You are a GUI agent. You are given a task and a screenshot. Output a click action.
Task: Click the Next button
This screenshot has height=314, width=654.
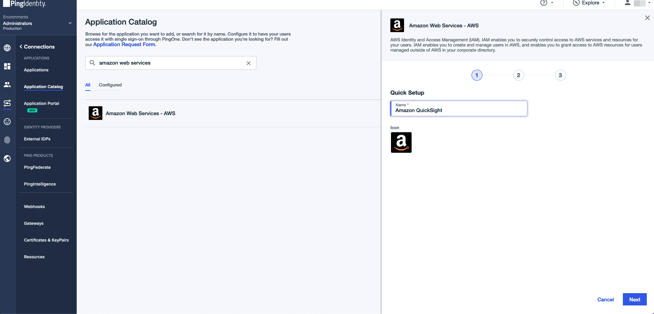tap(634, 299)
